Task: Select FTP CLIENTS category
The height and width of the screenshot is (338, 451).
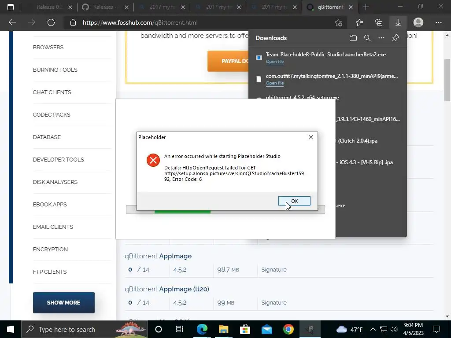Action: [x=50, y=272]
